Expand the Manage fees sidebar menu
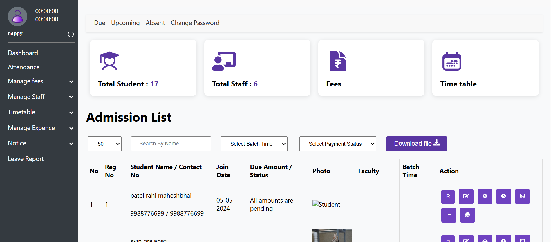Viewport: 551px width, 242px height. (x=40, y=82)
